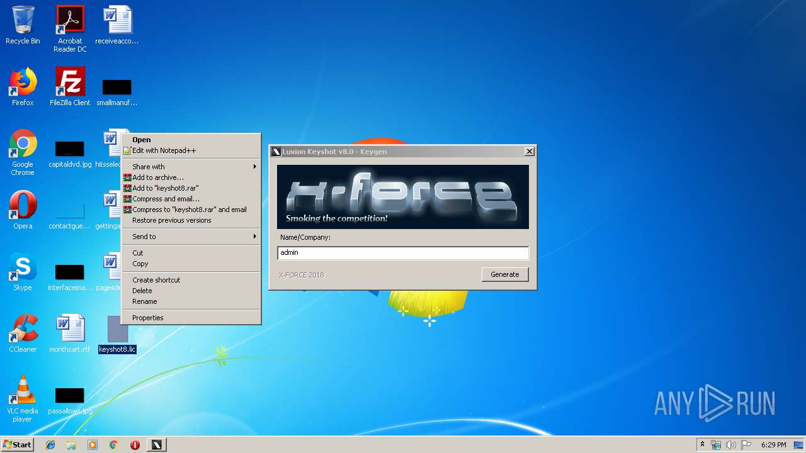
Task: Launch Acrobat Reader DC shortcut
Action: (70, 28)
